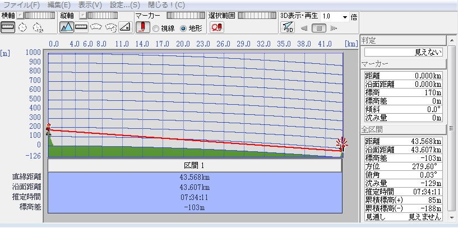Select the 視線 radio button

point(156,29)
